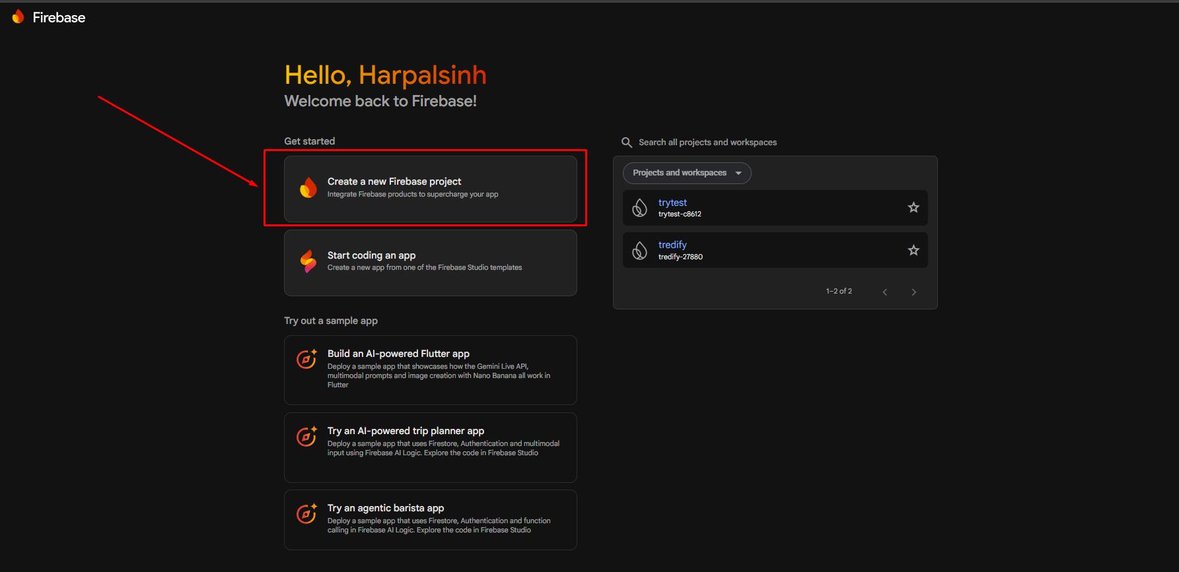The height and width of the screenshot is (572, 1179).
Task: Click the sample icon beside trip planner app
Action: [x=306, y=436]
